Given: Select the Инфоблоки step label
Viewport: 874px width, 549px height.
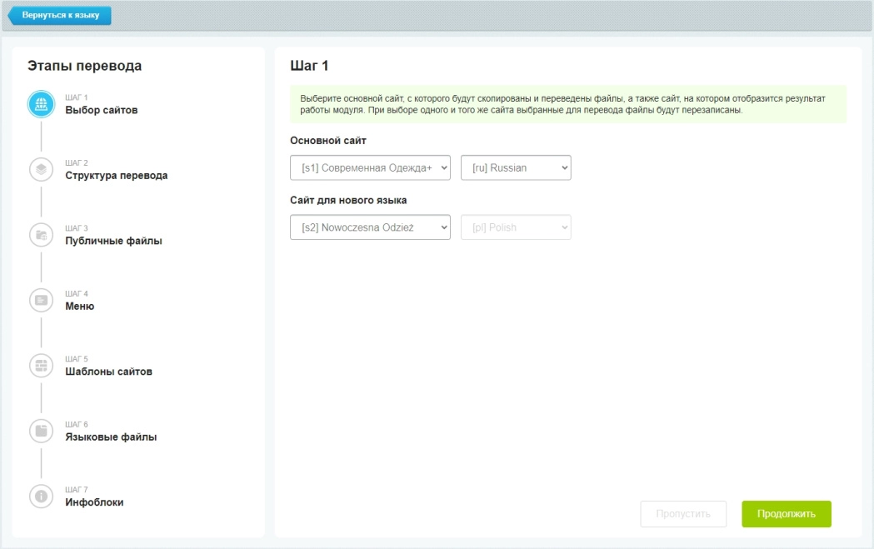Looking at the screenshot, I should pos(94,502).
